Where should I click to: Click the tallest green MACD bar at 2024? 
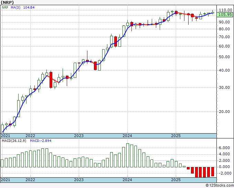[x=128, y=155]
